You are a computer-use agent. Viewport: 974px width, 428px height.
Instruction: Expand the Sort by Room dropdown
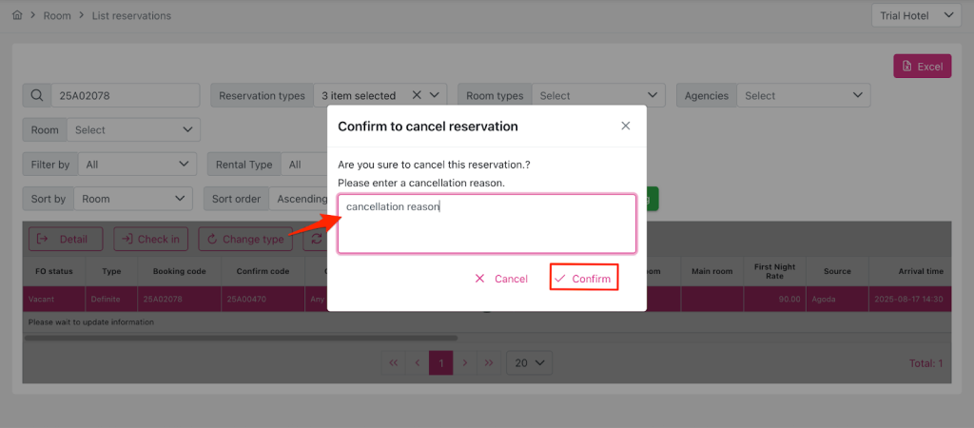coord(133,199)
